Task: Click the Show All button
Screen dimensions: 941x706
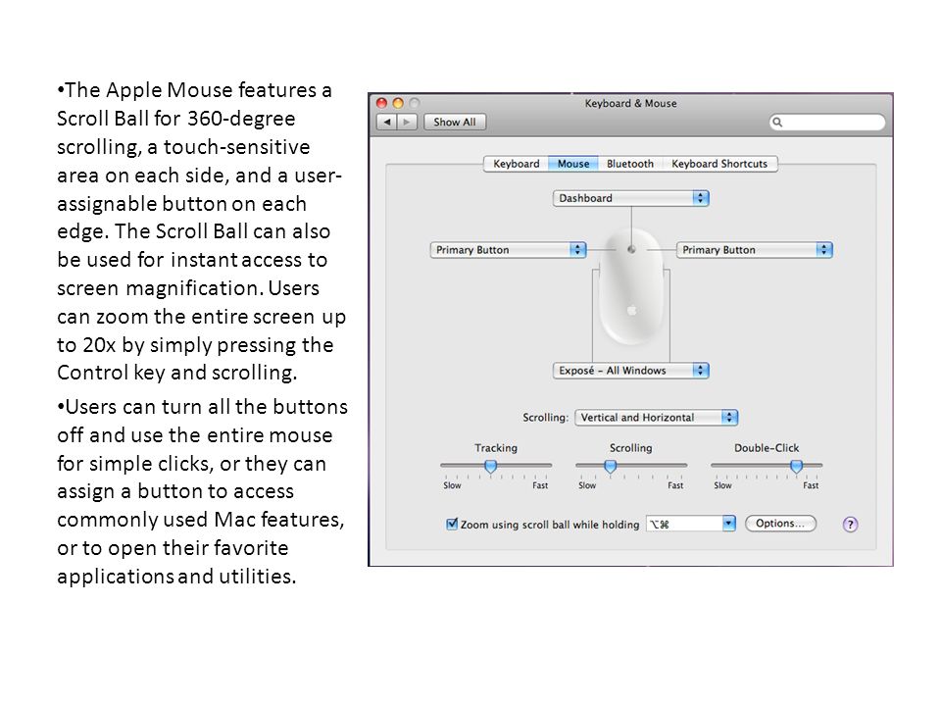Action: click(x=455, y=122)
